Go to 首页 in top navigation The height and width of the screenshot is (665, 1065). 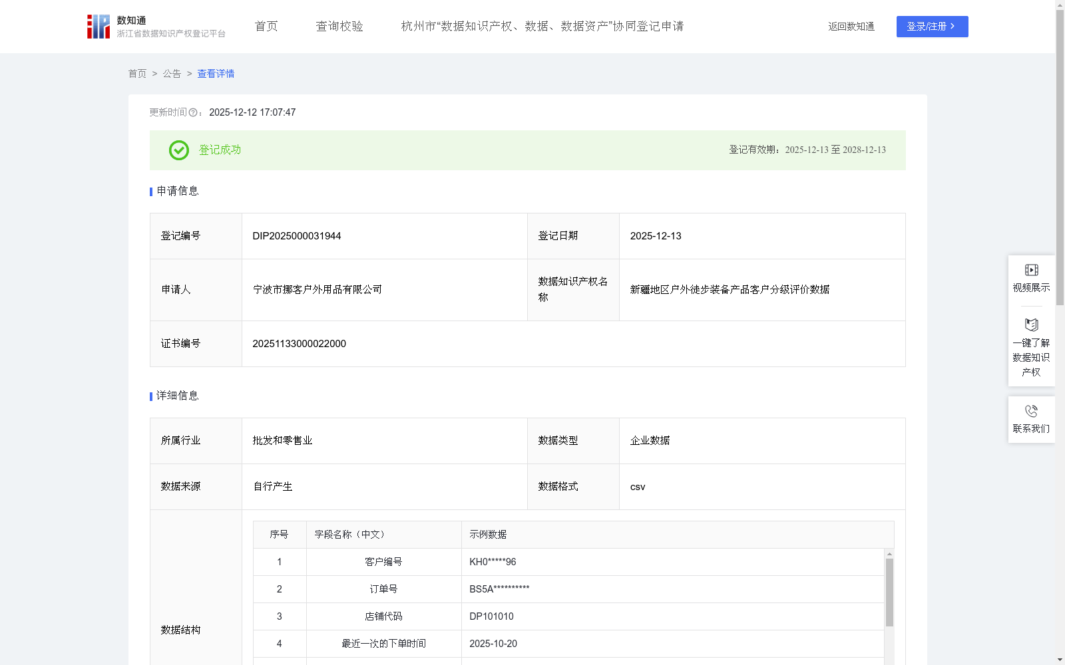coord(266,27)
